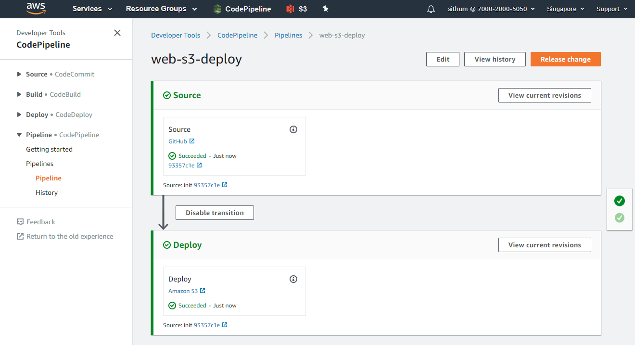Select History in the sidebar
Image resolution: width=635 pixels, height=345 pixels.
point(47,192)
